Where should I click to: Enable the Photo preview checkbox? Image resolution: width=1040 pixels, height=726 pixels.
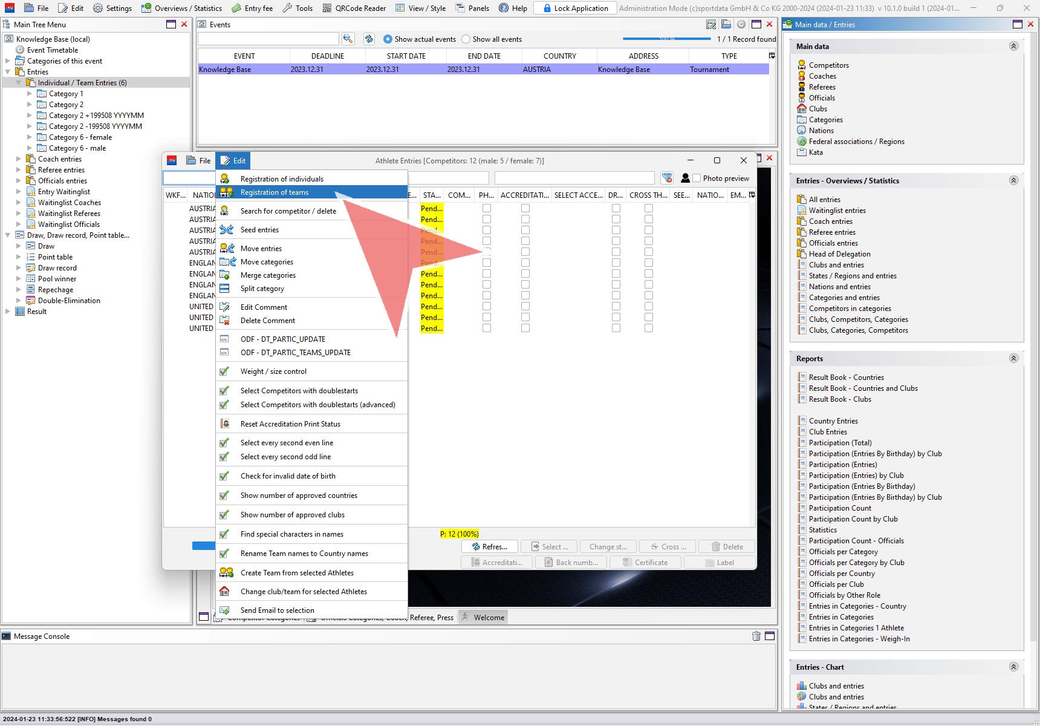(x=697, y=178)
